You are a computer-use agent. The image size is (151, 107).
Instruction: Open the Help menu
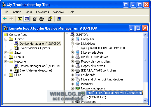tap(71, 12)
